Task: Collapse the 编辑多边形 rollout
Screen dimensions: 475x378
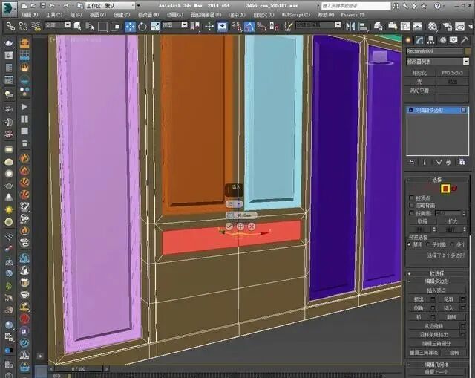Action: click(x=437, y=281)
